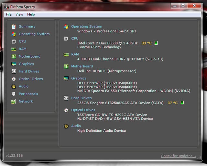Viewport: 207px width, 166px height.
Task: Click the 33 °C CPU temperature value
Action: point(147,43)
